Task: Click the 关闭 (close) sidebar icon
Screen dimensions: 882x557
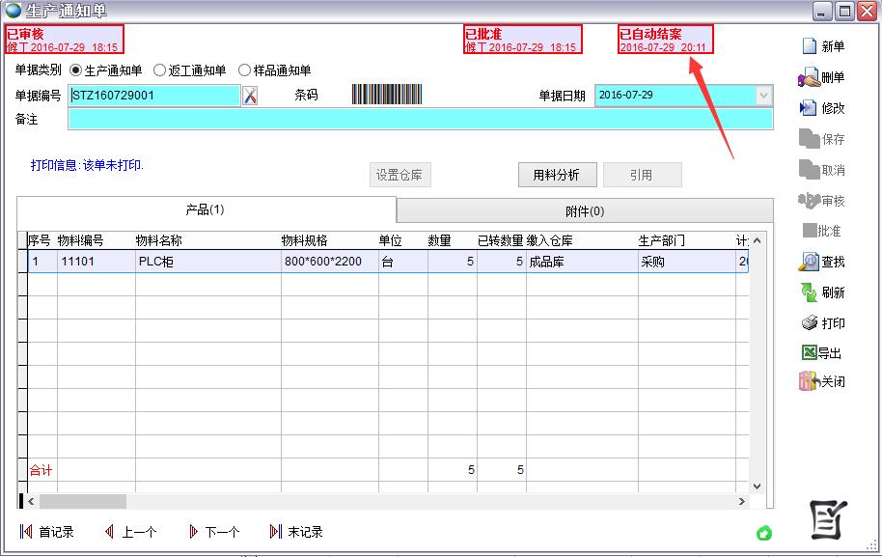Action: [x=809, y=382]
